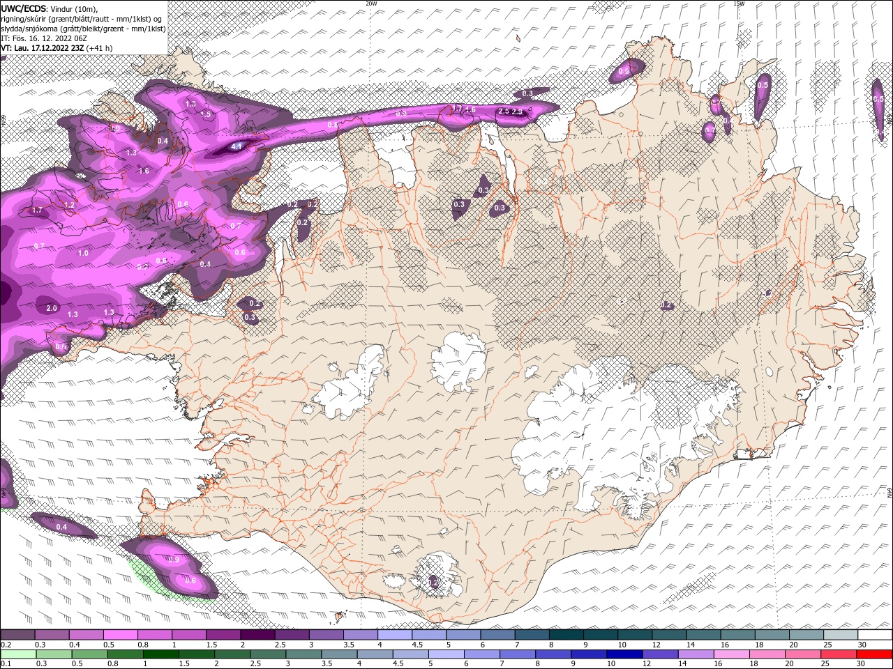Click the deep blue 10 swatch in lower legend
The width and height of the screenshot is (893, 669).
click(x=624, y=654)
